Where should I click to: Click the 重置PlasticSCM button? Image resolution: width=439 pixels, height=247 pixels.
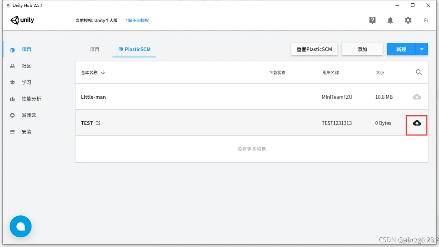pos(314,49)
